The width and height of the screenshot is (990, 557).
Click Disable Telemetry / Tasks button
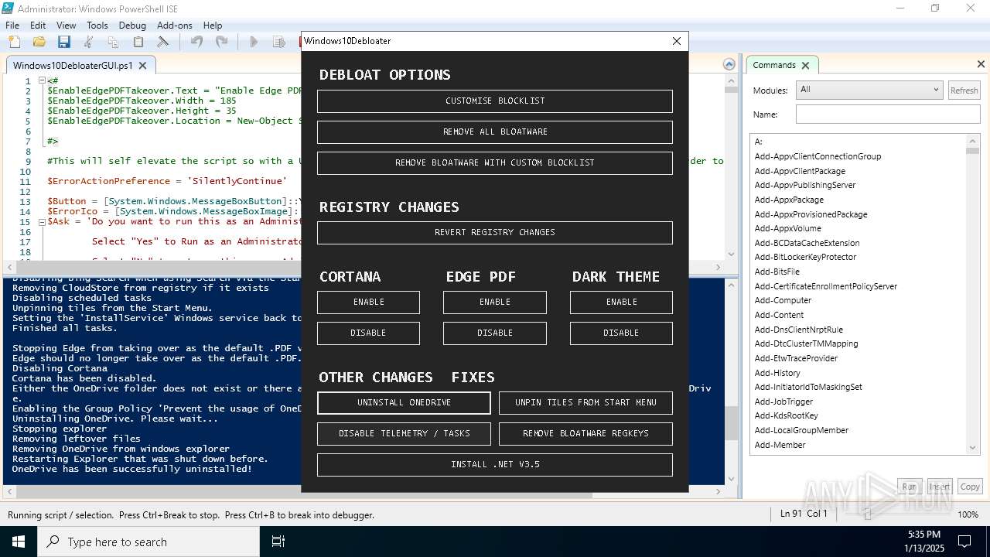(x=404, y=434)
